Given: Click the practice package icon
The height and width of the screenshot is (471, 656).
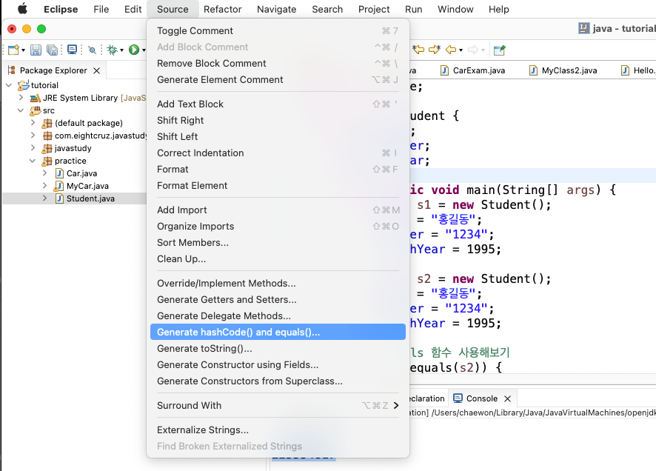Looking at the screenshot, I should pyautogui.click(x=47, y=161).
